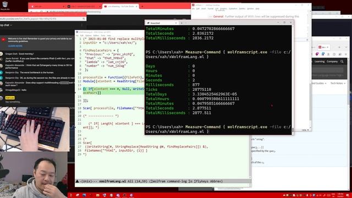352x198 pixels.
Task: Open the Recycle Bin desktop icon
Action: [x=5, y=5]
